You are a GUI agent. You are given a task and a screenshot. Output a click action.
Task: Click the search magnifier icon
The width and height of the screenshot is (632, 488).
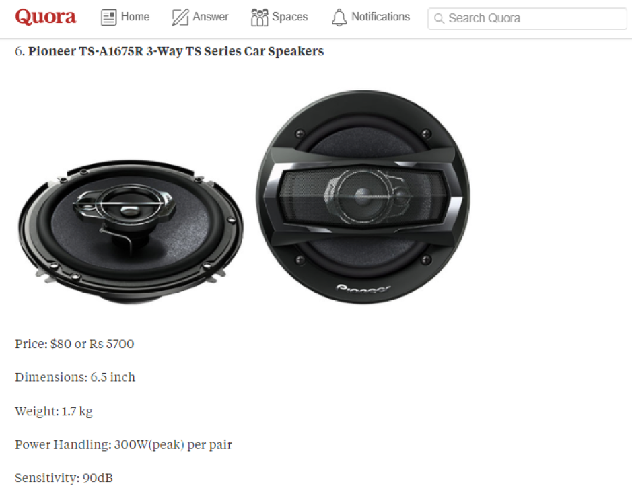[x=440, y=19]
